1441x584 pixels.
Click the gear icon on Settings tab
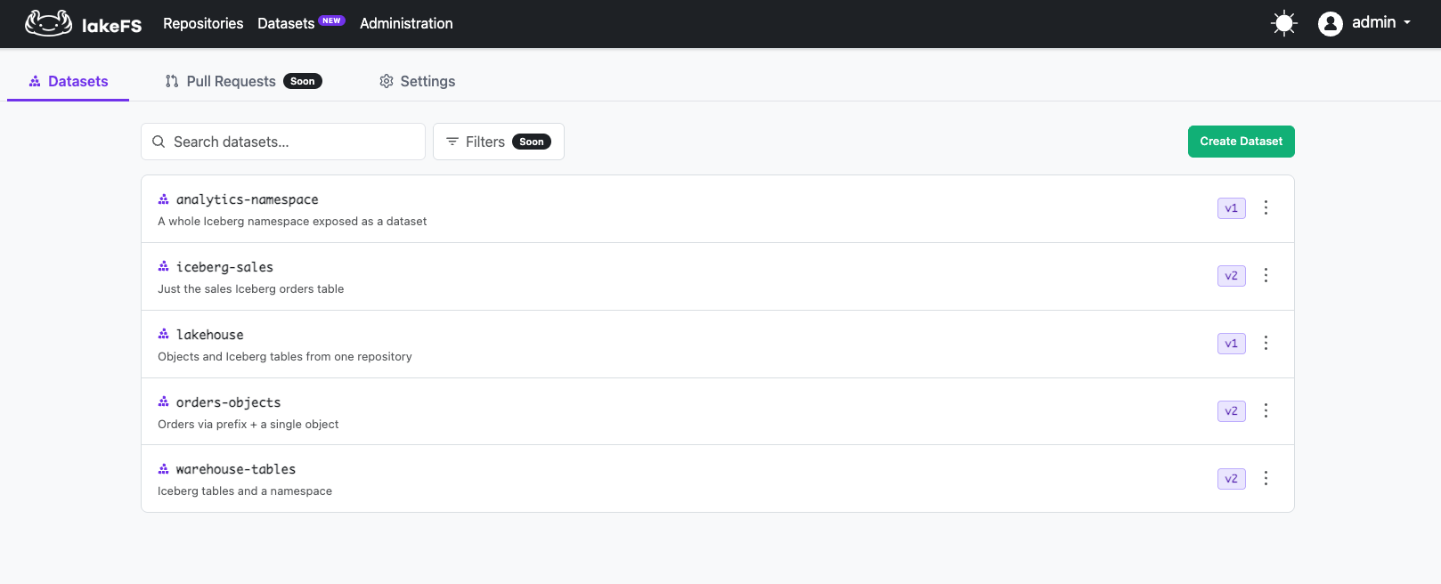pyautogui.click(x=387, y=81)
